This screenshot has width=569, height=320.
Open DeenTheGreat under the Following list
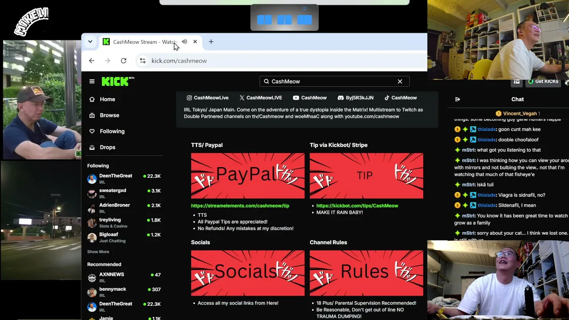click(124, 179)
